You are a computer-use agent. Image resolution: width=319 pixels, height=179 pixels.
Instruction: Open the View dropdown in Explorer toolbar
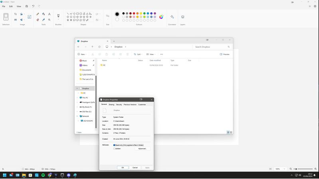coord(151,54)
